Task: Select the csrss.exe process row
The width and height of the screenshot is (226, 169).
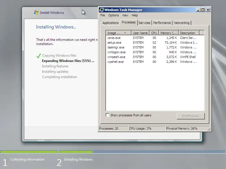Action: pos(155,38)
